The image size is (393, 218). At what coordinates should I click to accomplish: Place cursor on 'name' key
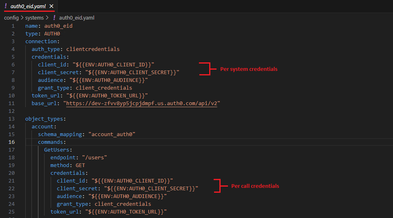point(31,26)
